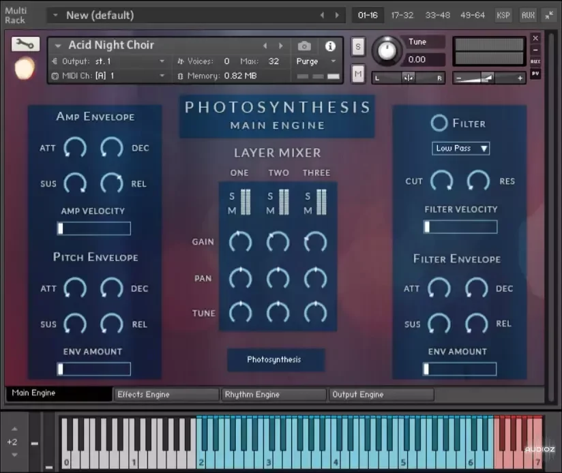Click the Max voices value 32
Screen dimensions: 562x473
pyautogui.click(x=273, y=61)
